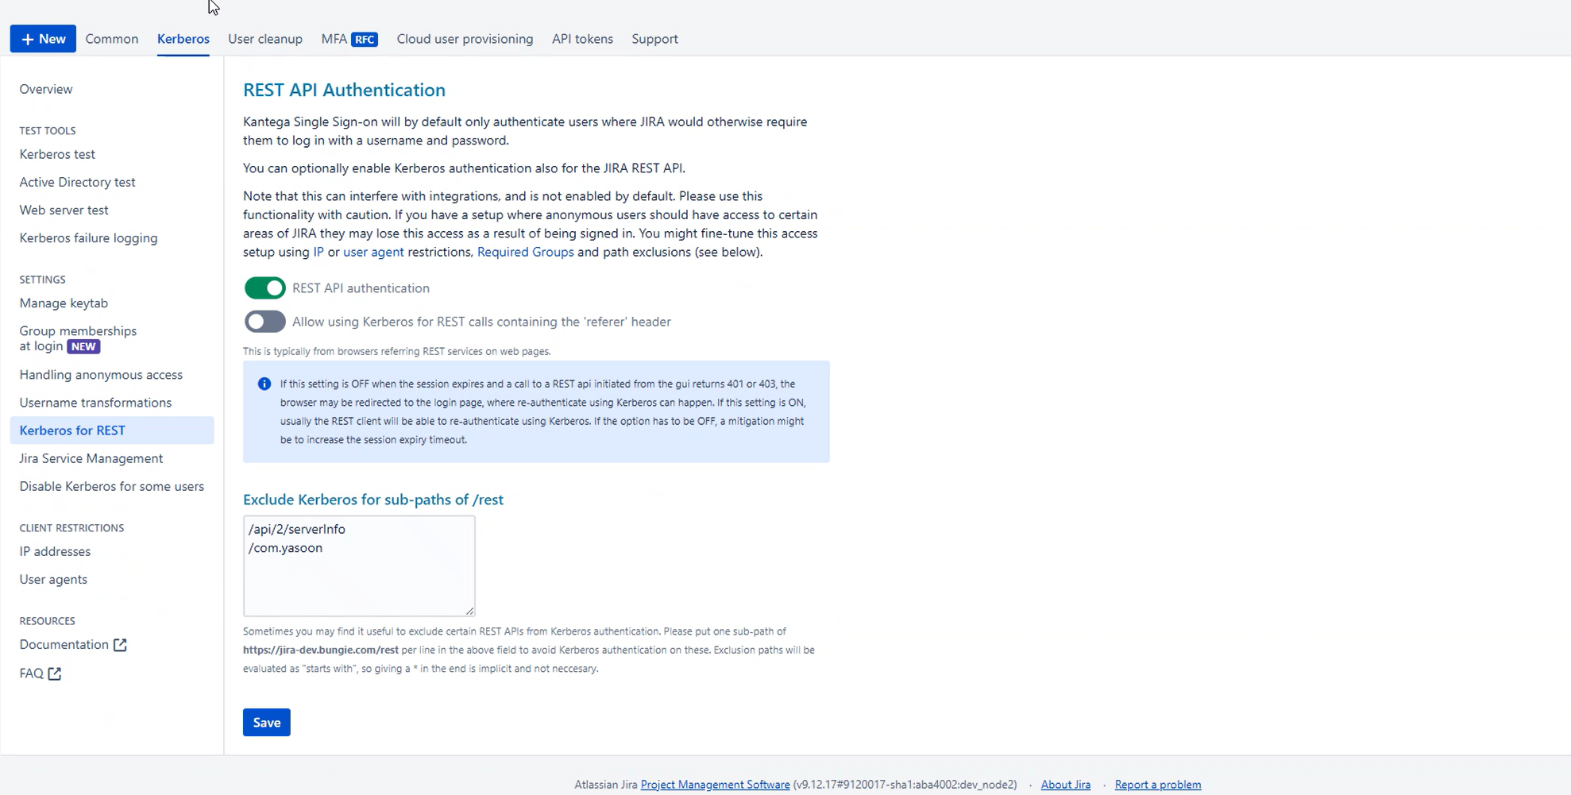Open Kerberos failure logging in sidebar
The image size is (1571, 795).
point(88,238)
